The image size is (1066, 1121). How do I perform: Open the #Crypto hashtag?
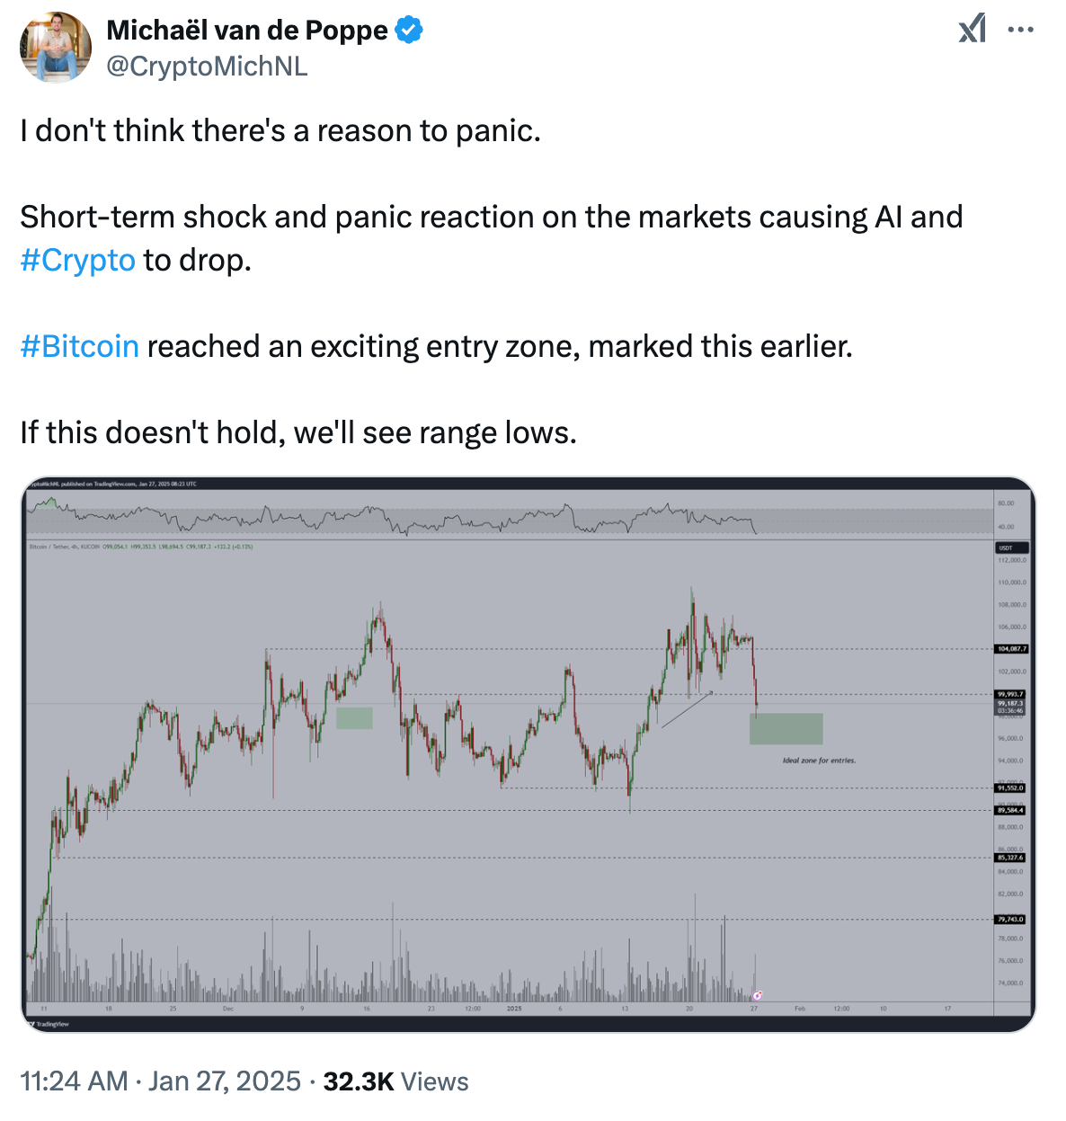78,260
